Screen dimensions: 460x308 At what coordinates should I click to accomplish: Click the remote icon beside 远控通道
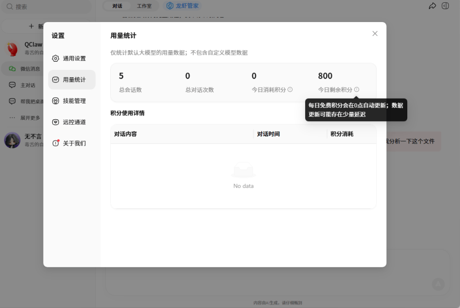click(x=56, y=122)
